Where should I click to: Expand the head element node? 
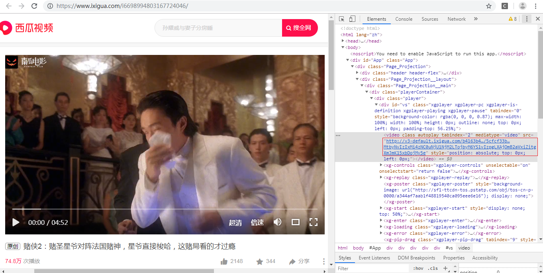coord(343,41)
